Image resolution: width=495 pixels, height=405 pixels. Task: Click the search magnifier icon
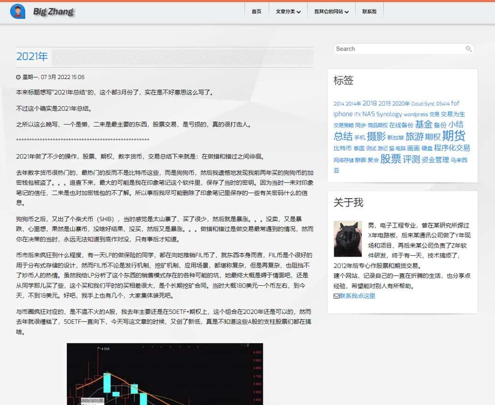point(469,49)
